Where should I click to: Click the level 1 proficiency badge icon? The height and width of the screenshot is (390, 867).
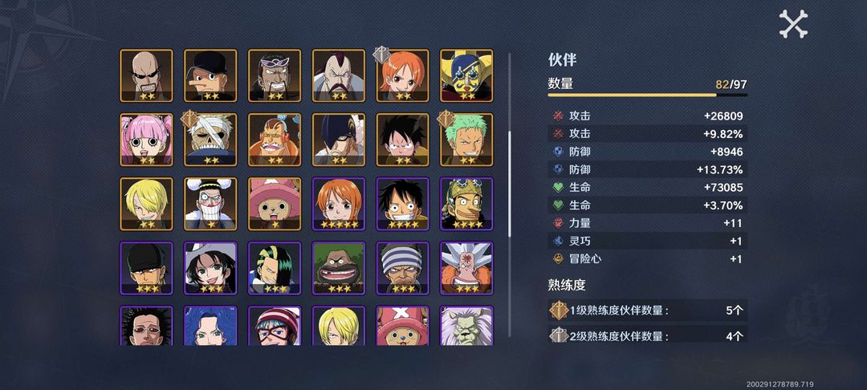tap(559, 311)
